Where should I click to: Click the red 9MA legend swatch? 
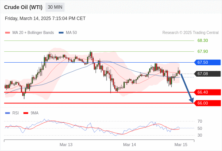point(26,113)
